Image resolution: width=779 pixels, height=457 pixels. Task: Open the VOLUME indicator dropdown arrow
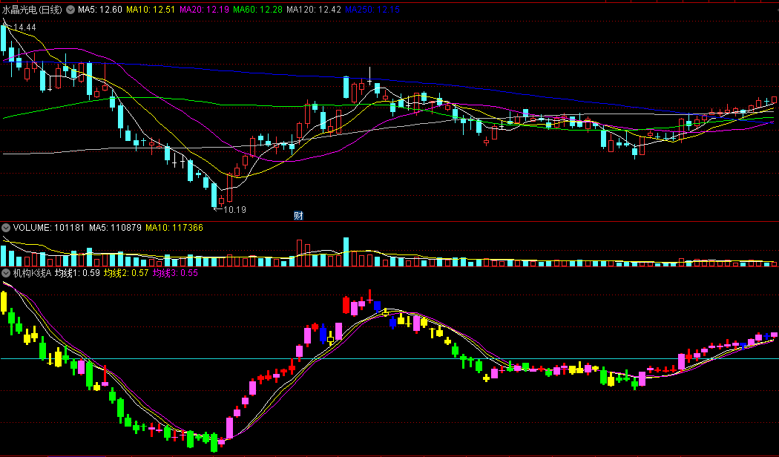tap(6, 228)
